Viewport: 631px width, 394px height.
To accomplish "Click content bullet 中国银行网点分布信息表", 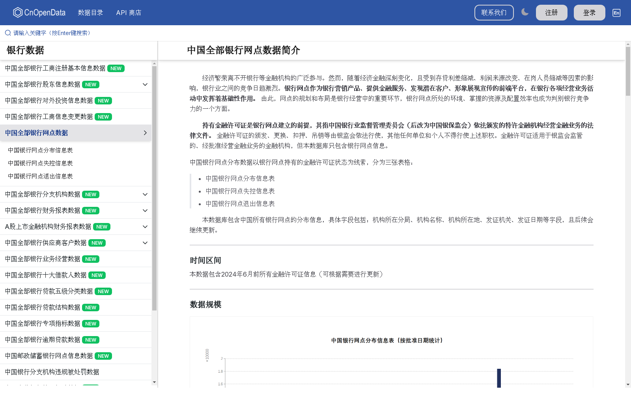I will tap(240, 178).
